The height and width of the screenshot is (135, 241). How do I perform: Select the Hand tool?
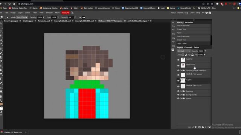(x=1, y=96)
